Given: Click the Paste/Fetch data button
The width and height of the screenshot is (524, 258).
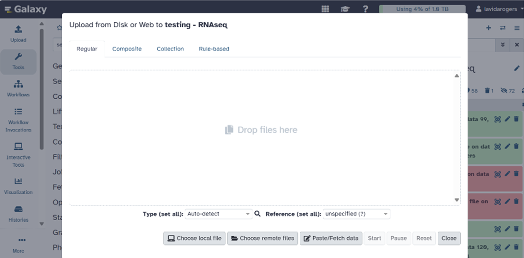Looking at the screenshot, I should [331, 238].
